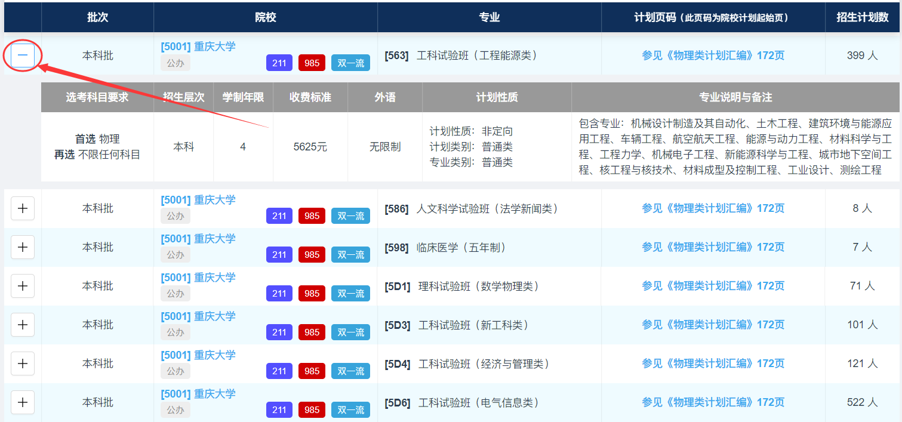
Task: Click plus icon for 工科试验班（新工科类）
Action: tap(23, 325)
